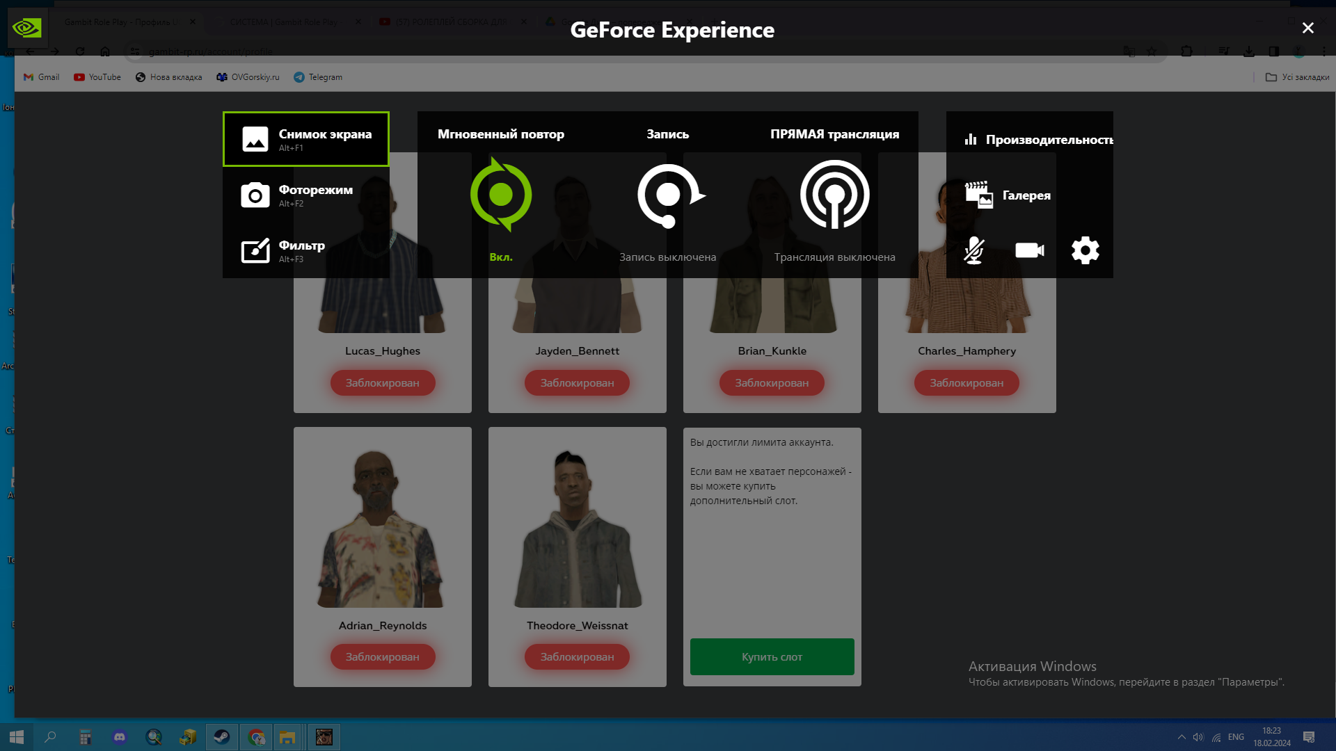Click the NVIDIA logo icon
This screenshot has width=1336, height=751.
tap(27, 28)
